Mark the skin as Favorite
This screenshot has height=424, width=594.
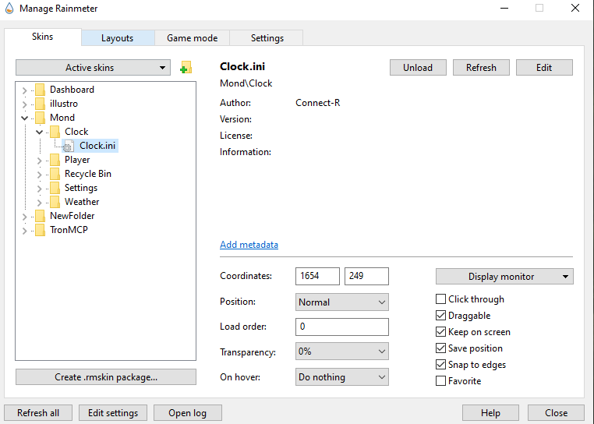point(440,380)
